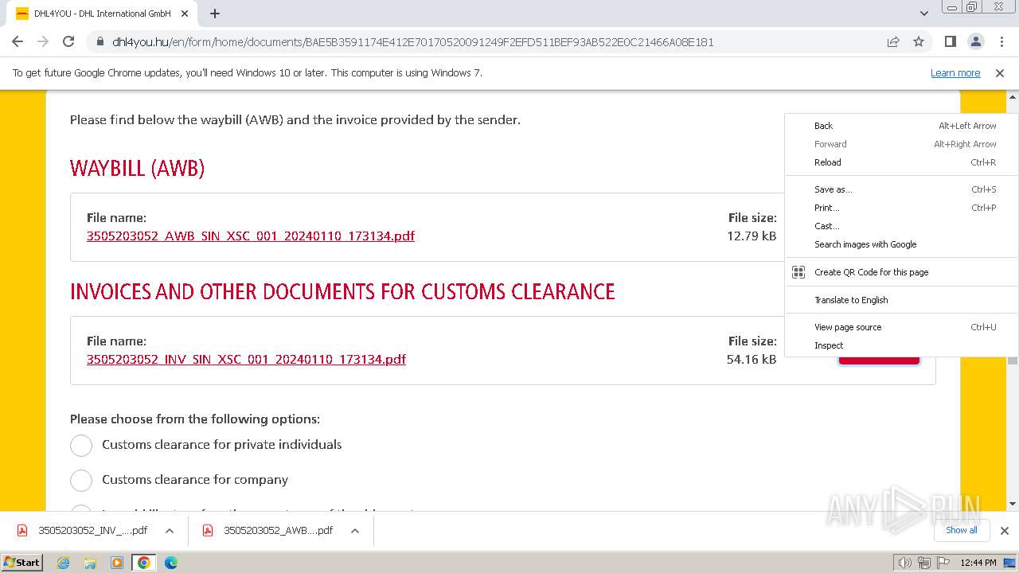
Task: Open Chrome's three-dot menu
Action: 1001,41
